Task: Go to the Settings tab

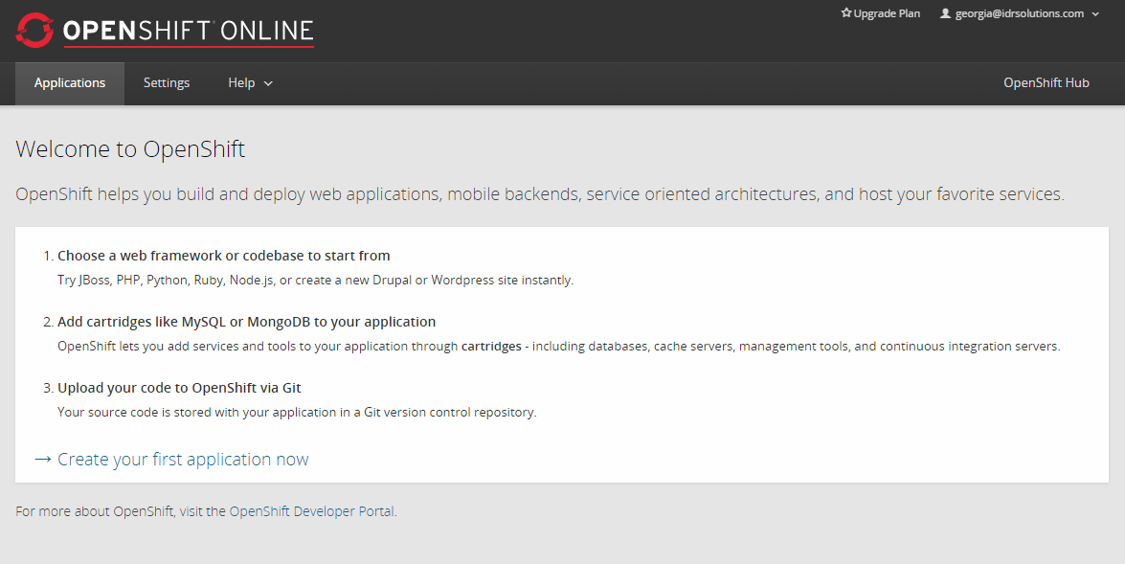Action: 167,83
